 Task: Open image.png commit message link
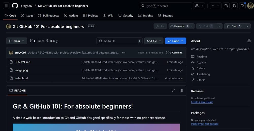[x=120, y=70]
